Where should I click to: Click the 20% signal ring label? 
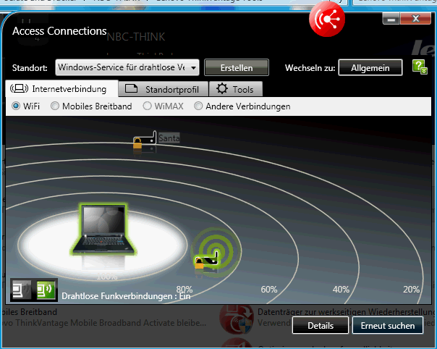pyautogui.click(x=412, y=290)
